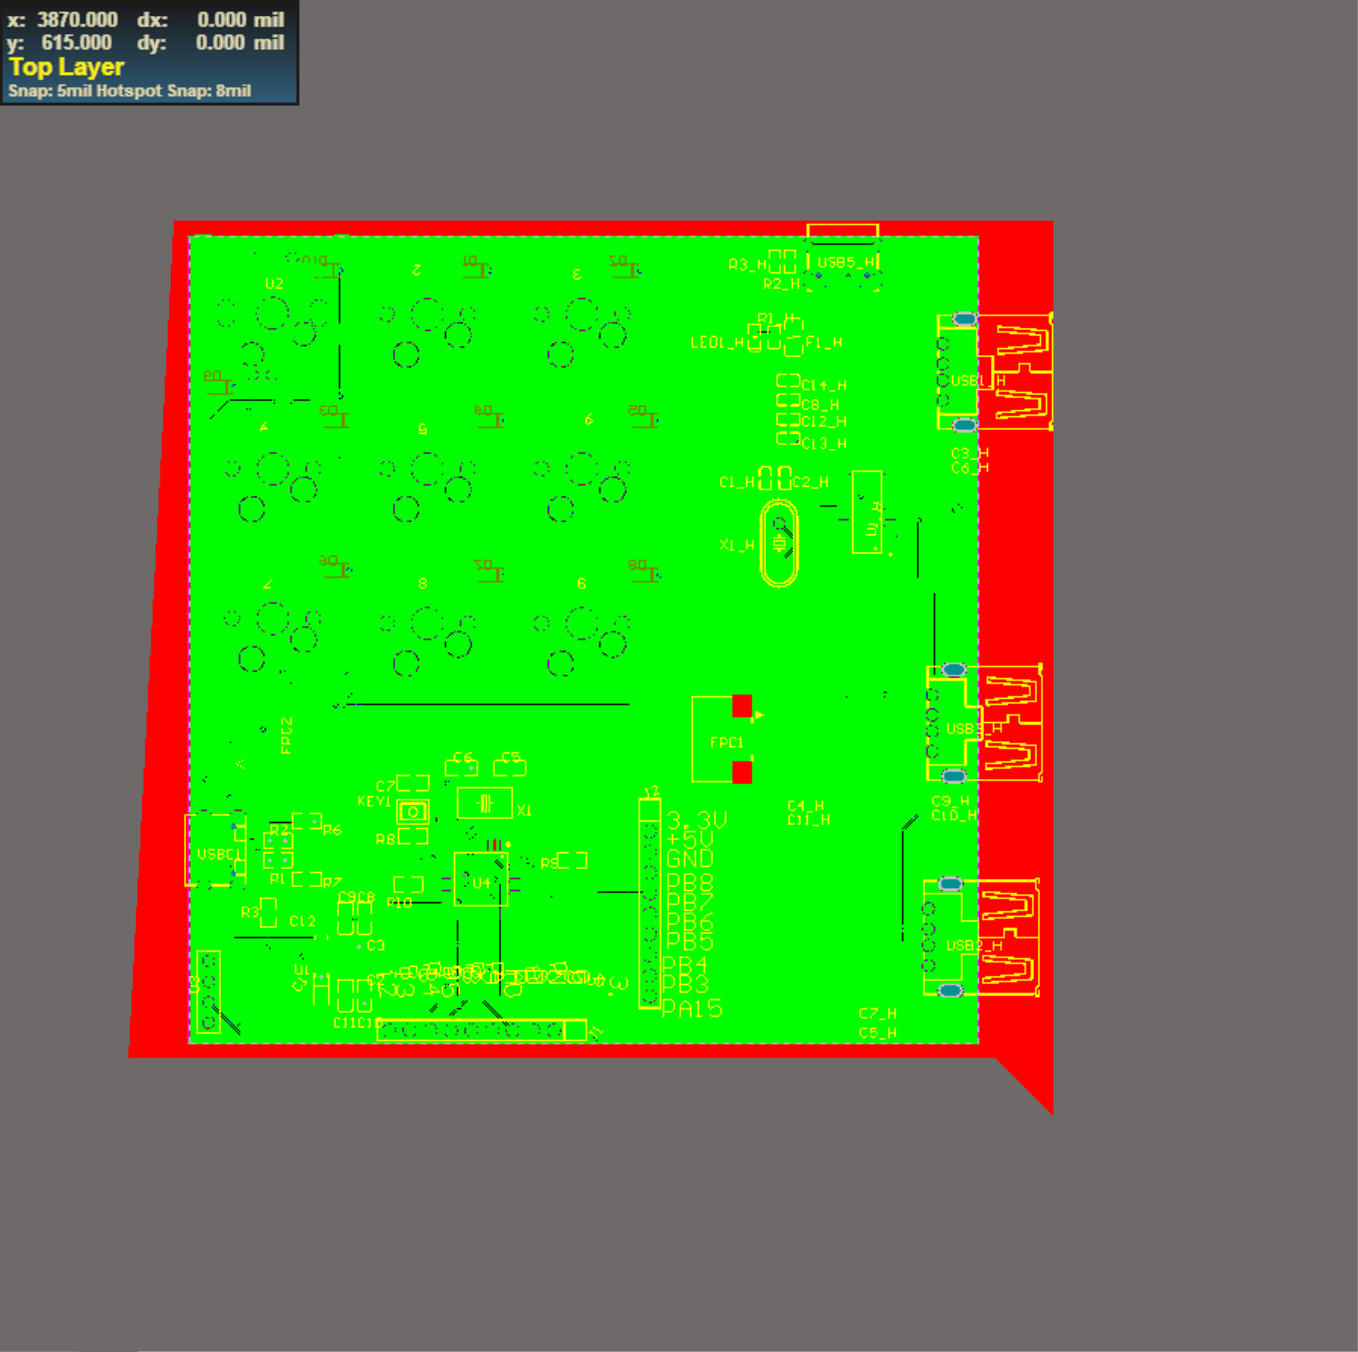Select the USB2_H connector label
This screenshot has height=1352, width=1358.
pos(974,945)
